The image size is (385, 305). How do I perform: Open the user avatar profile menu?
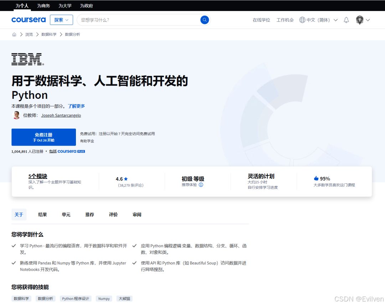coord(359,20)
